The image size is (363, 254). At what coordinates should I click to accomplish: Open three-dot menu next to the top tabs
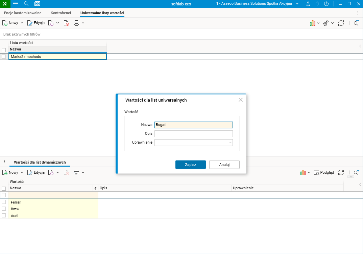click(358, 13)
